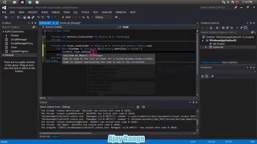Image resolution: width=257 pixels, height=144 pixels.
Task: Open the PROJECT menu
Action: pos(33,12)
